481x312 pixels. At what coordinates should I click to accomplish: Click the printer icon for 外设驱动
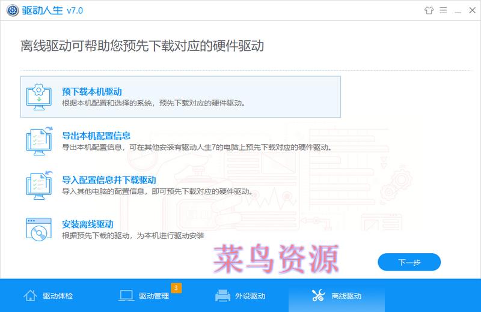[222, 295]
